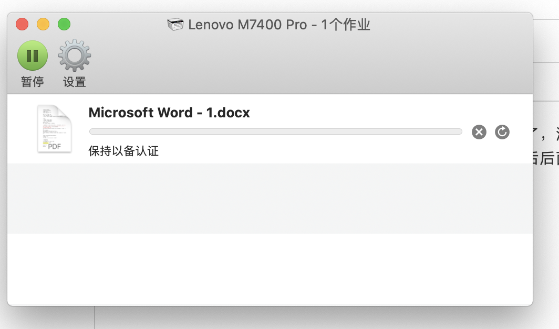Minimize the print queue with the yellow button
This screenshot has height=329, width=559.
pos(43,24)
